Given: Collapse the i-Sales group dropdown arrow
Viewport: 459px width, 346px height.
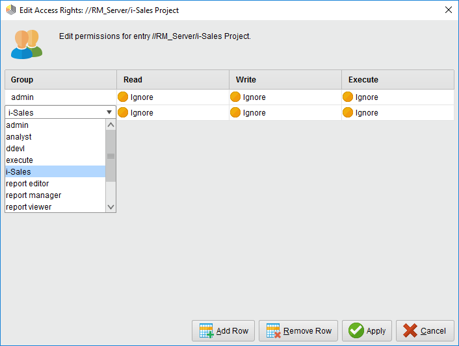Looking at the screenshot, I should 109,112.
